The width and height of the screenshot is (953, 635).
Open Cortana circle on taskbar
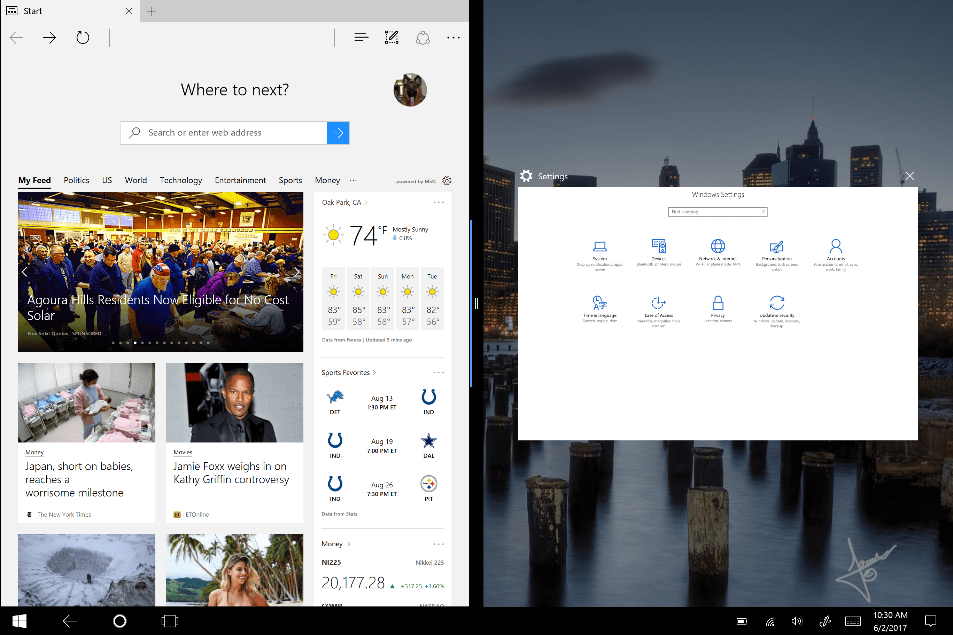tap(119, 621)
